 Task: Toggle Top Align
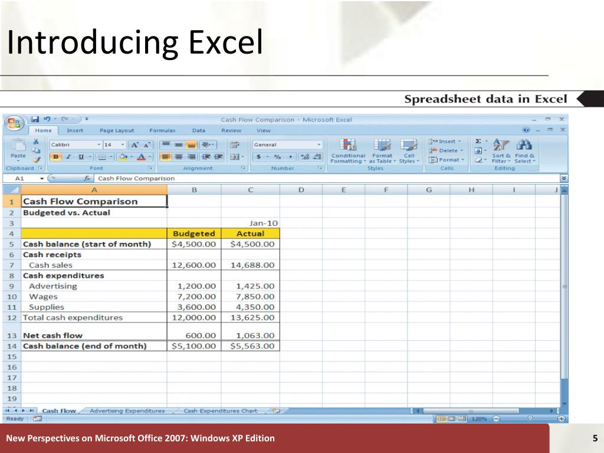(166, 145)
